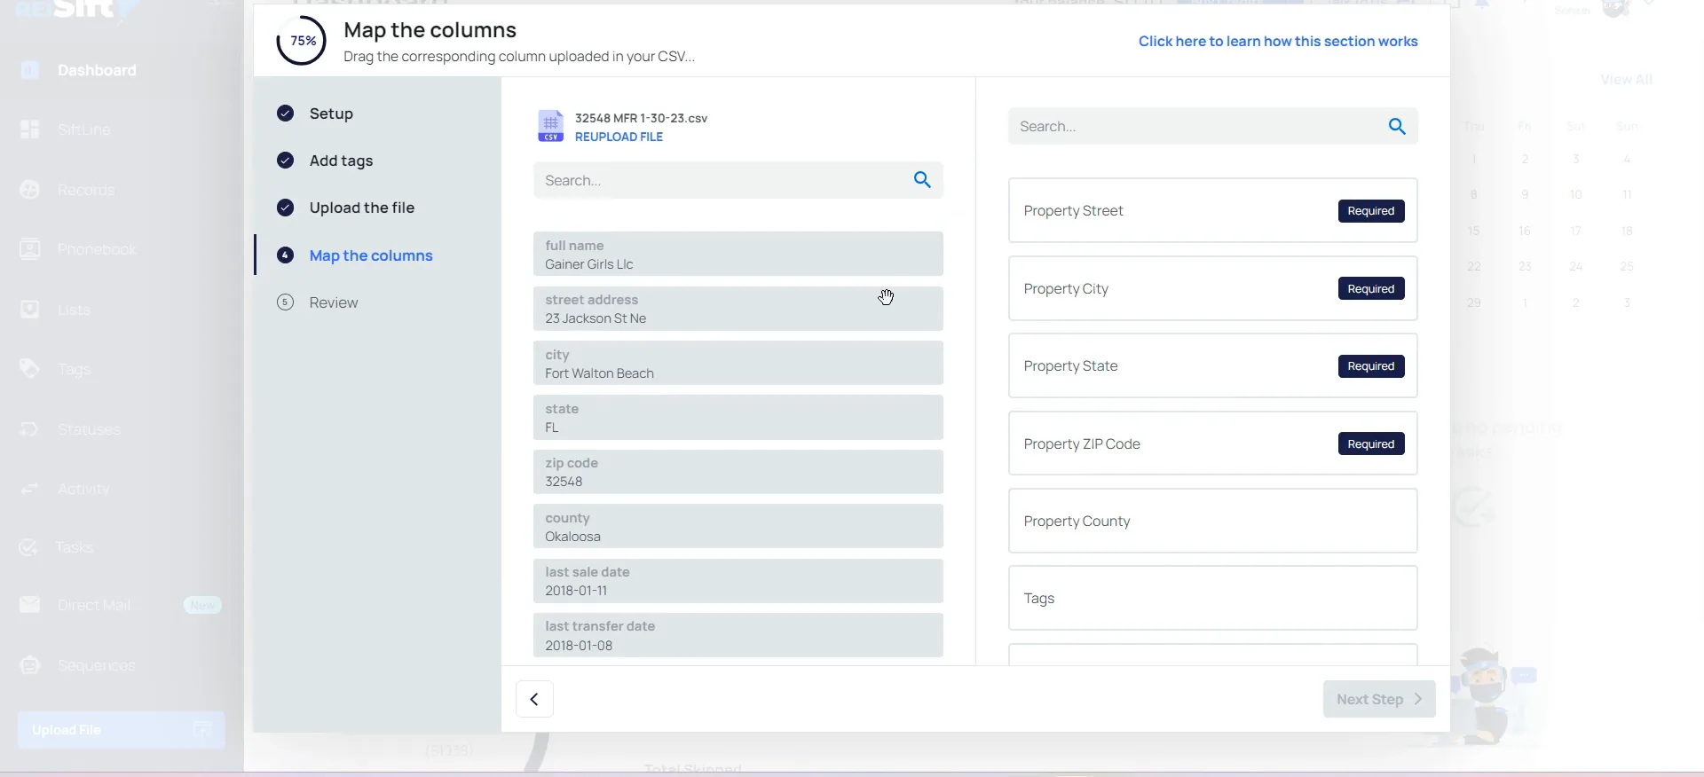Click the Required badge on Property City
This screenshot has height=777, width=1704.
pyautogui.click(x=1371, y=288)
